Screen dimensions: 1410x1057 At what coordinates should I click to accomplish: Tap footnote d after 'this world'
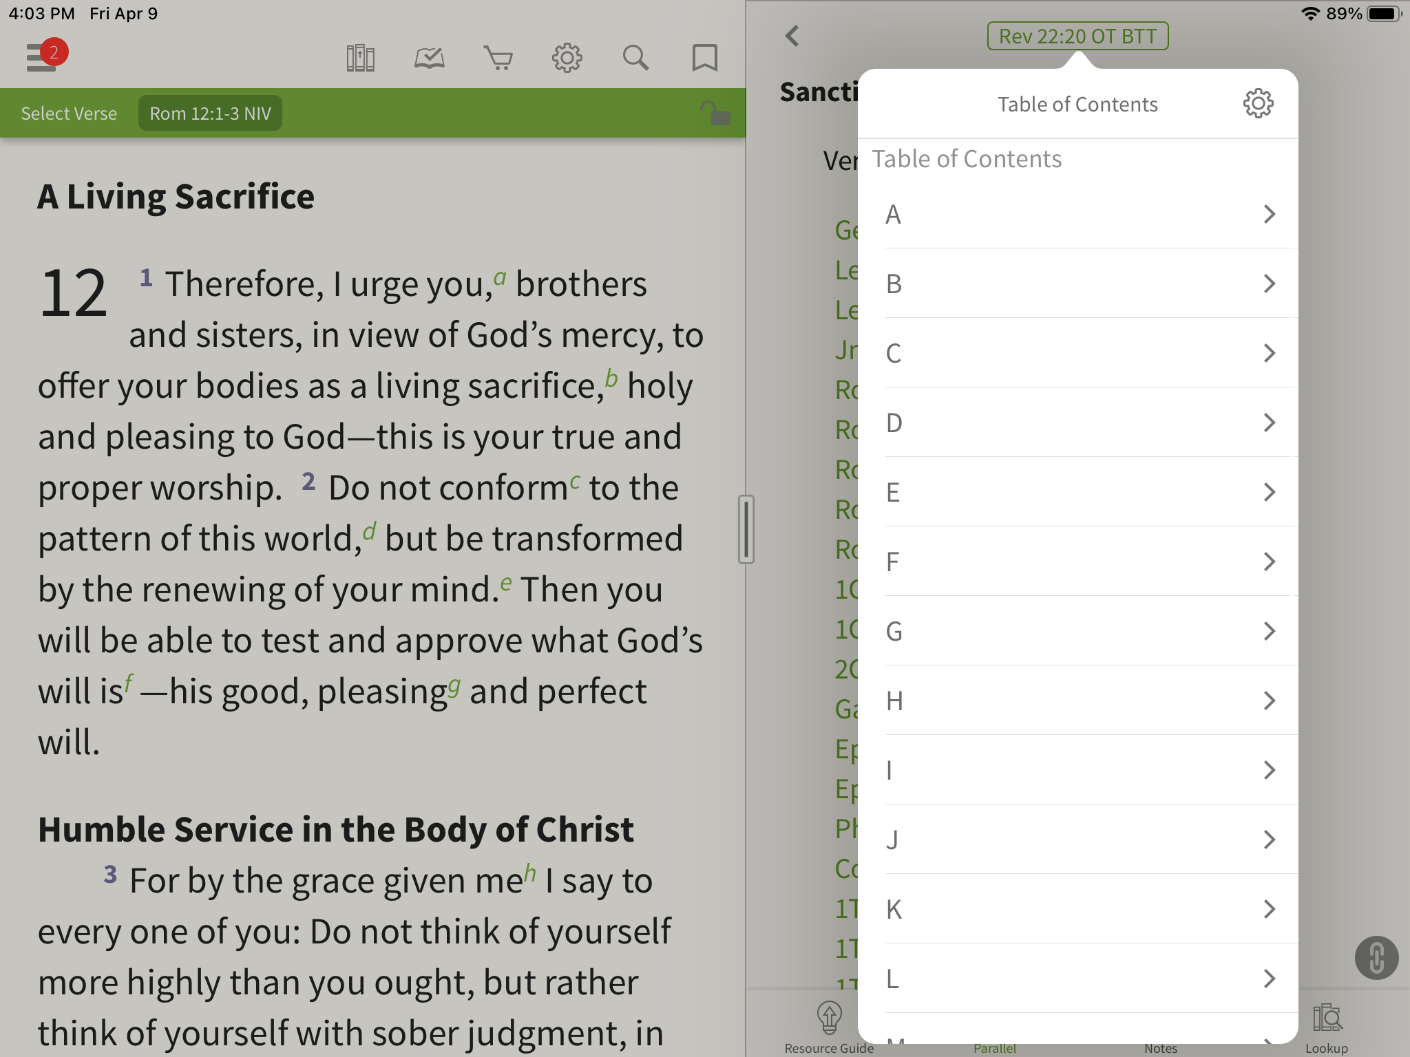click(x=370, y=531)
